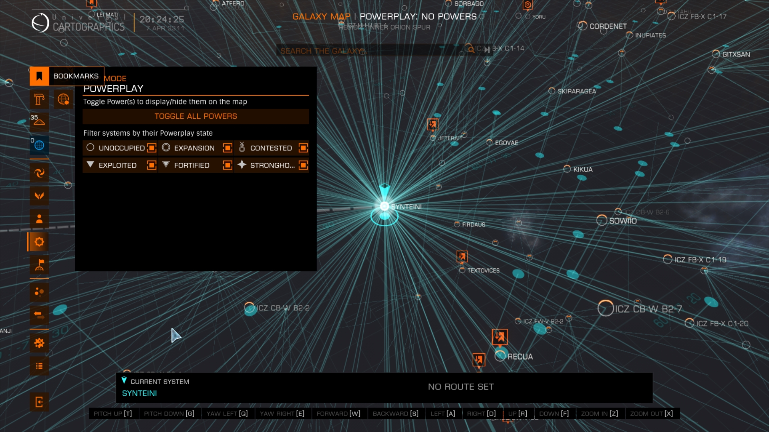769x432 pixels.
Task: Select bookmark marker left of RECUA
Action: 479,360
